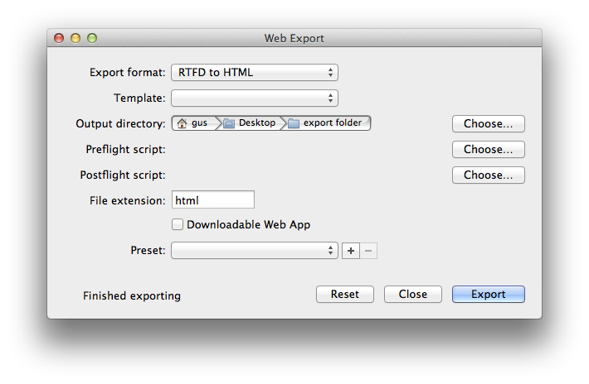Click the export folder icon in path
The width and height of the screenshot is (589, 384).
[294, 123]
